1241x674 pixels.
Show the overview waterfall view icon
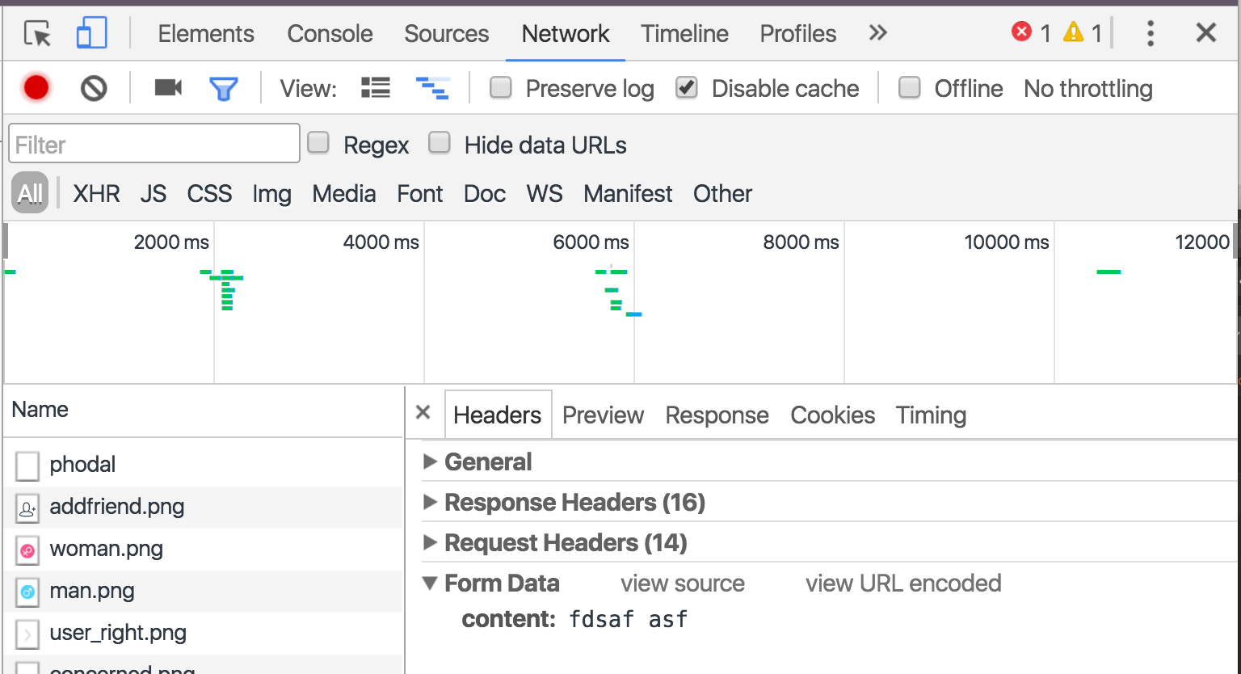432,88
